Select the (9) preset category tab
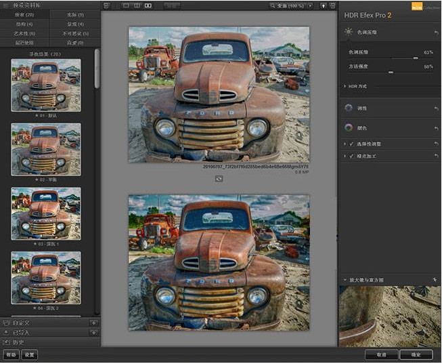This screenshot has width=442, height=364. click(x=75, y=15)
